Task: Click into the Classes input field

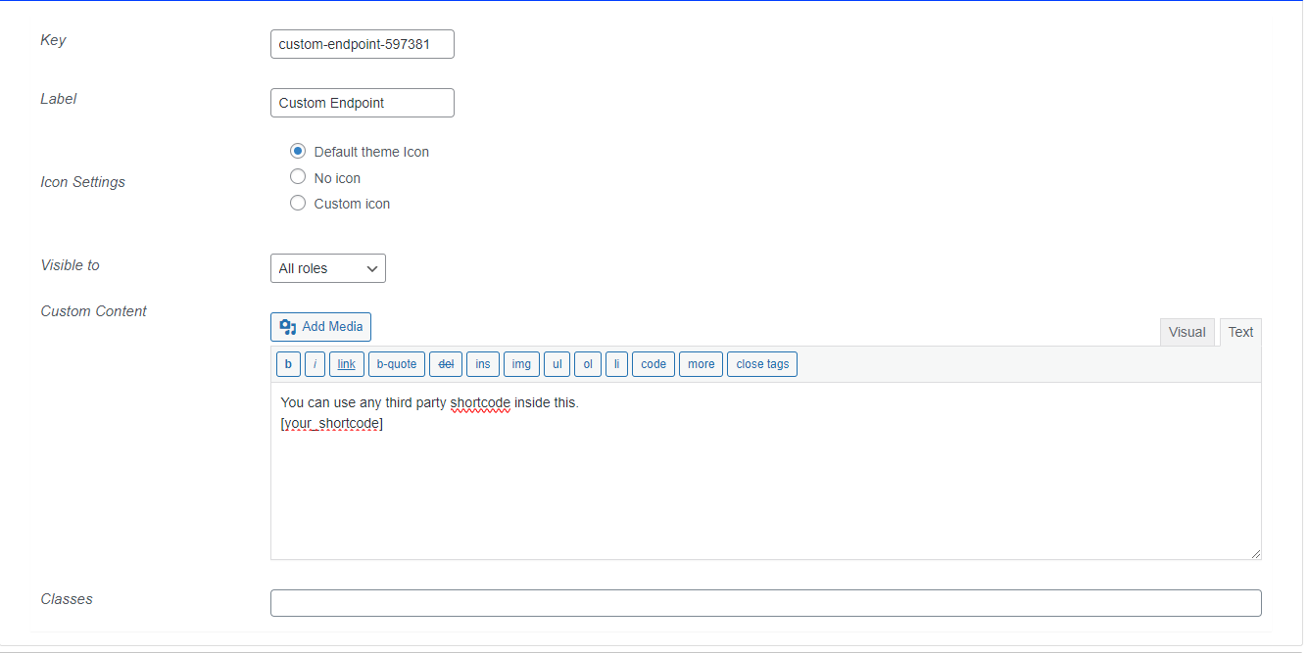Action: coord(766,603)
